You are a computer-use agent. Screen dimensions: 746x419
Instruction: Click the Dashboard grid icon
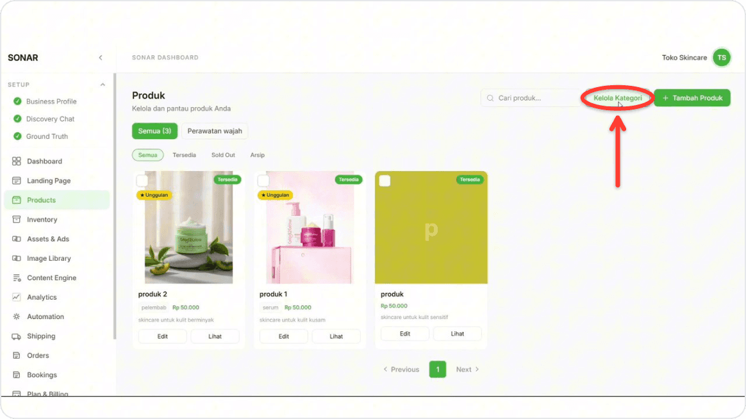click(x=17, y=161)
